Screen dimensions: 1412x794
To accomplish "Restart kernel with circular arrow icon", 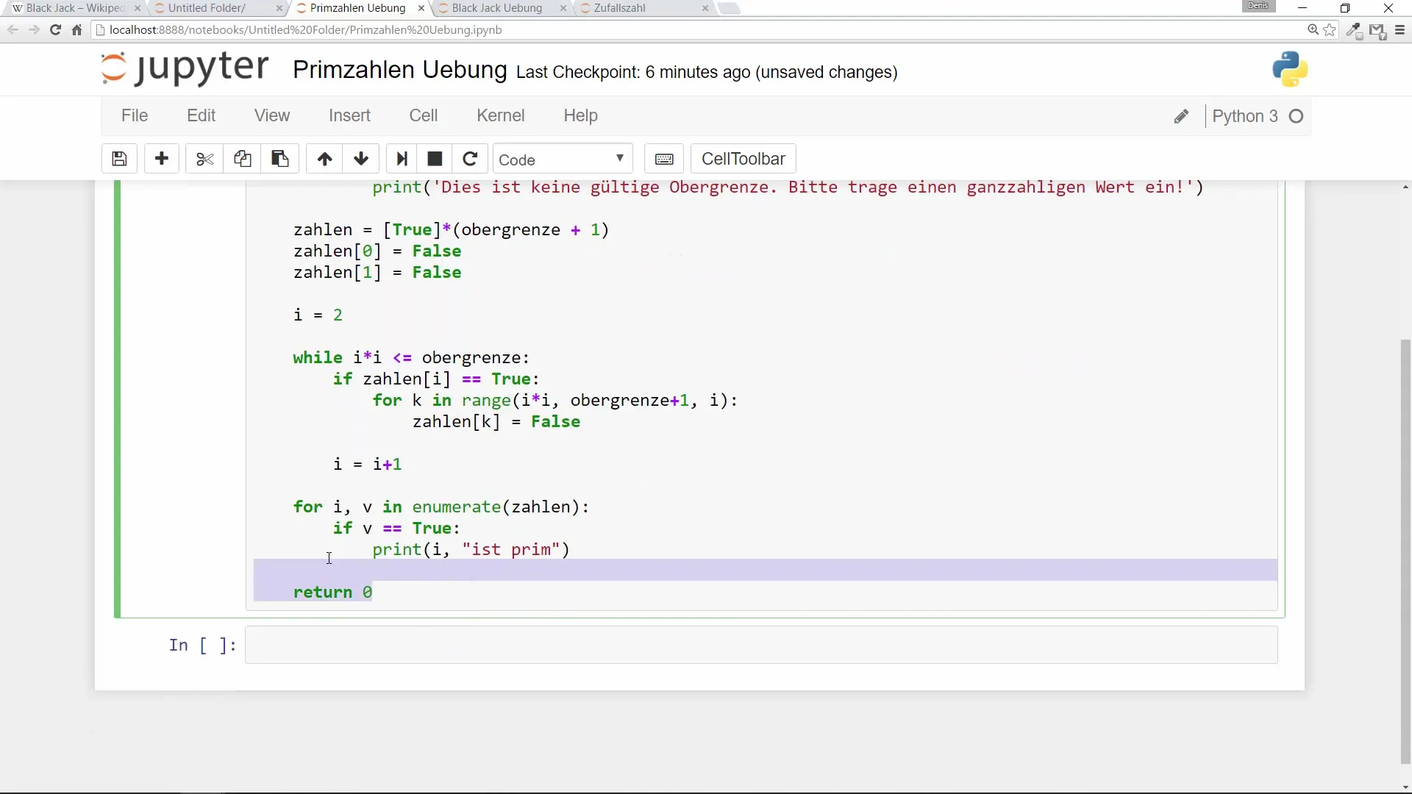I will pyautogui.click(x=470, y=159).
